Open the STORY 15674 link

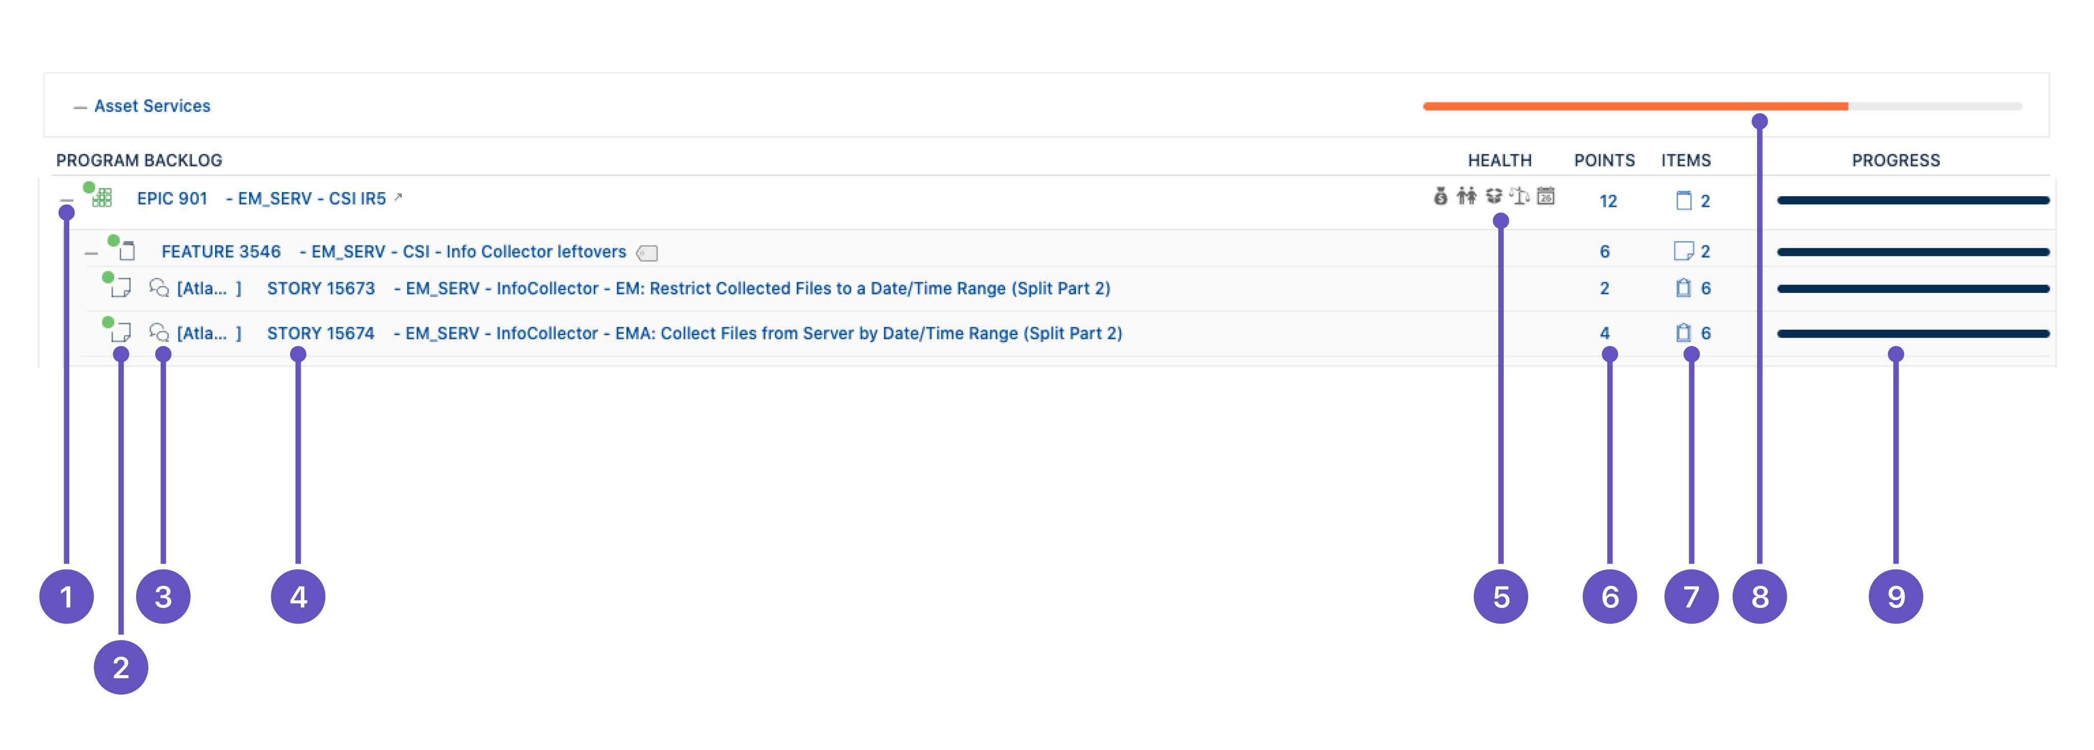pyautogui.click(x=320, y=333)
